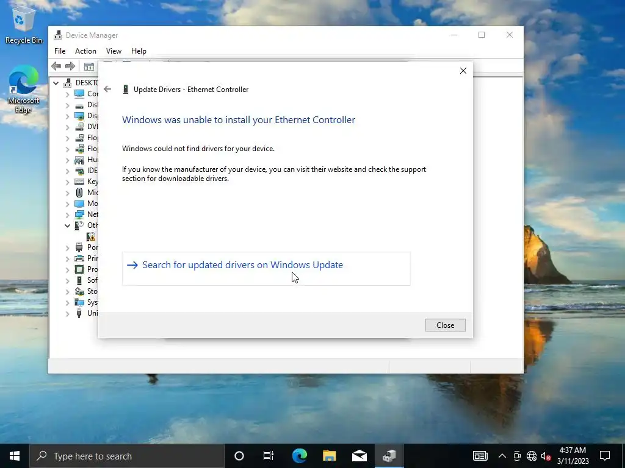
Task: Select the Print queues icon
Action: click(79, 258)
